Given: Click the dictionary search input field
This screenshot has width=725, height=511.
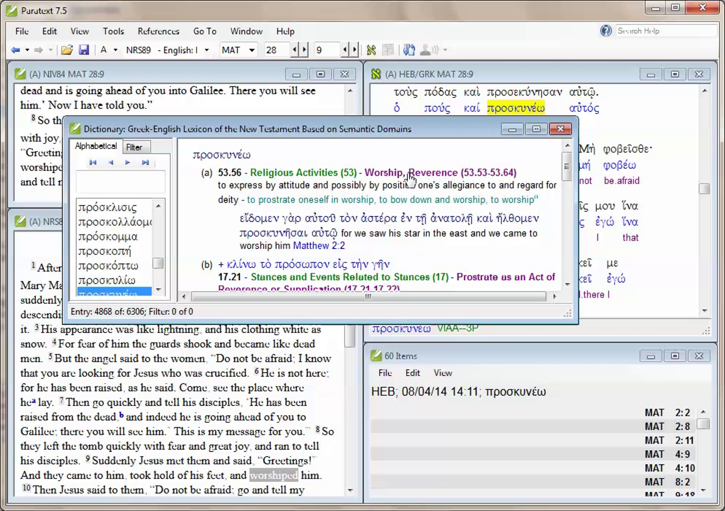Looking at the screenshot, I should pyautogui.click(x=120, y=182).
